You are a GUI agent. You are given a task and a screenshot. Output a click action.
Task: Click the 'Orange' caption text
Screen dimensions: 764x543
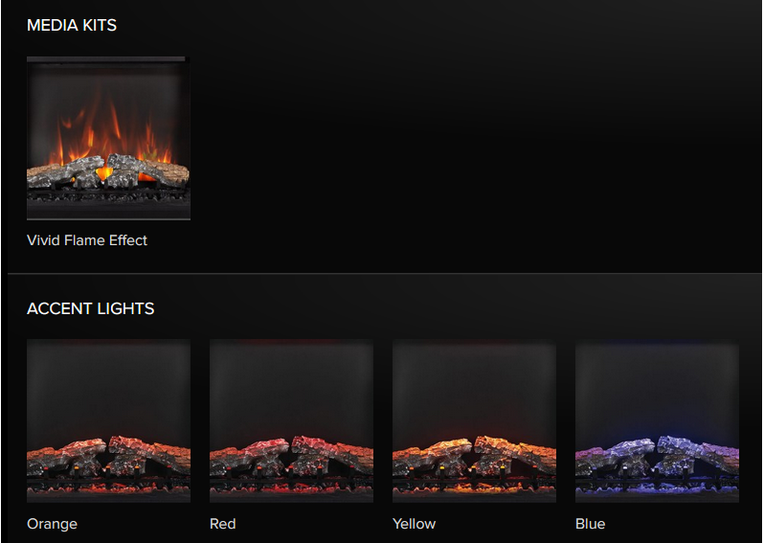pyautogui.click(x=52, y=524)
